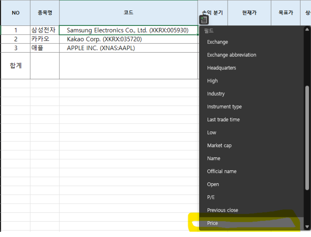Click the 삼성전자 cell

pos(45,30)
